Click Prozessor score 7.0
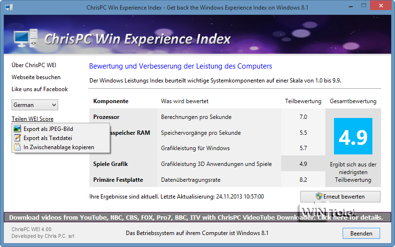The height and width of the screenshot is (247, 395). point(303,117)
